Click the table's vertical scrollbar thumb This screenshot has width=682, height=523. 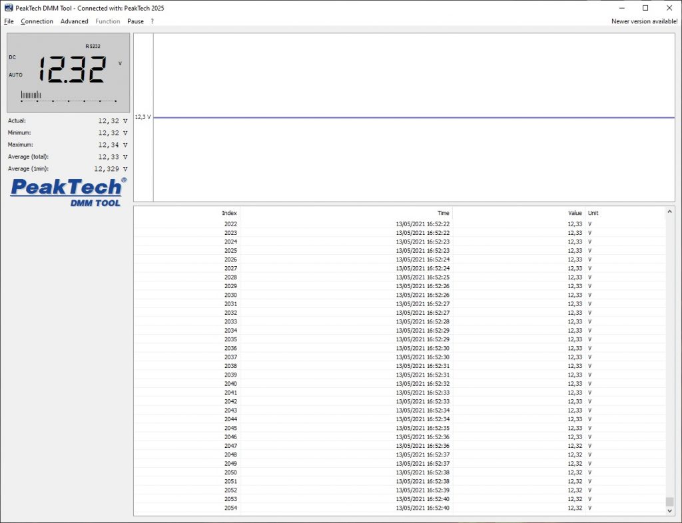[670, 502]
